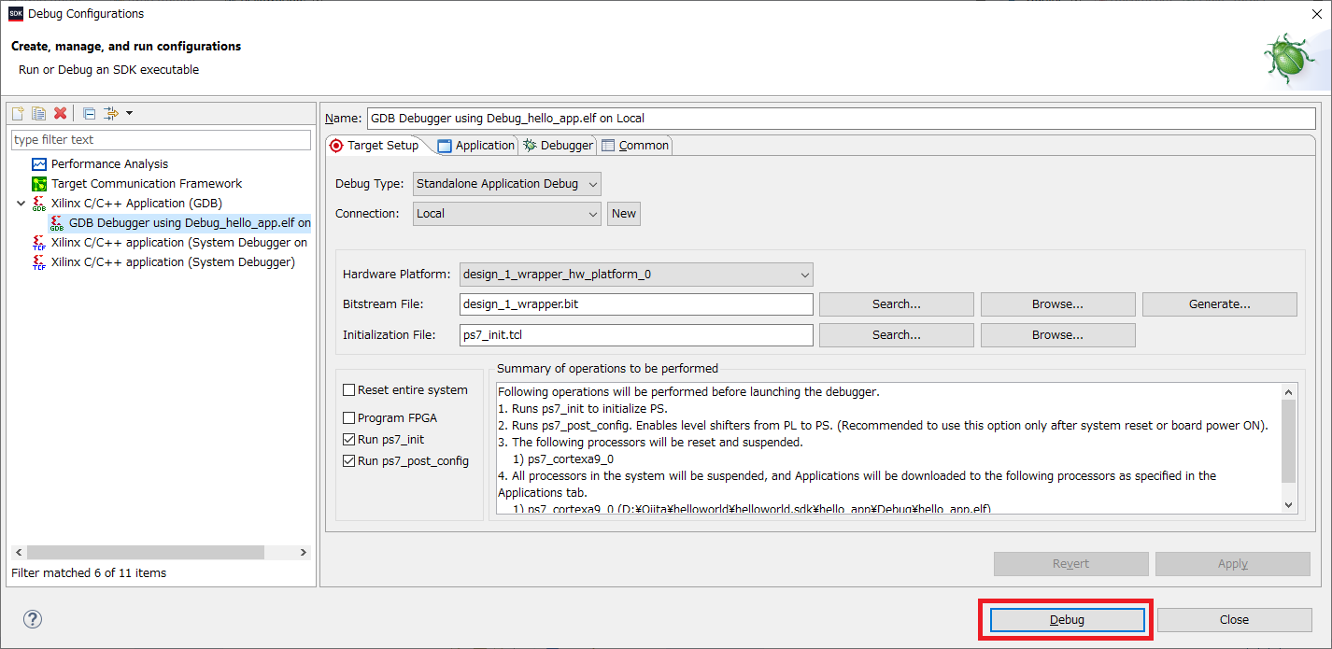Image resolution: width=1332 pixels, height=649 pixels.
Task: Click configuration tree horizontal scrollbar right arrow
Action: (304, 553)
